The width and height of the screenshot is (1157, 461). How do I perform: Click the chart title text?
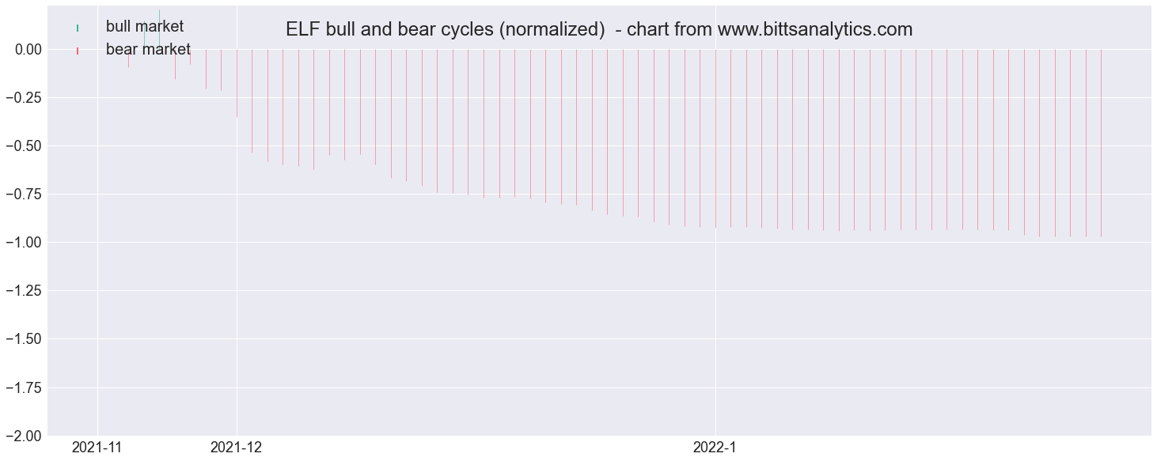(x=599, y=30)
